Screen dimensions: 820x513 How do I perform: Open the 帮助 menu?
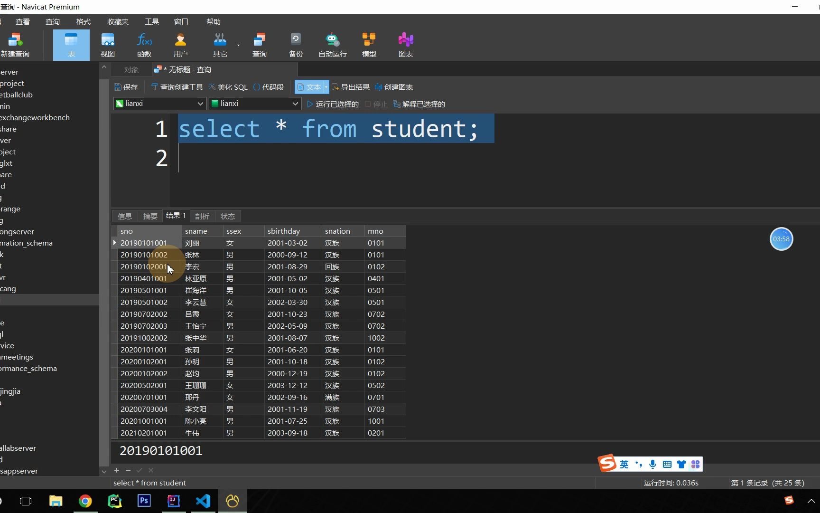click(x=214, y=21)
